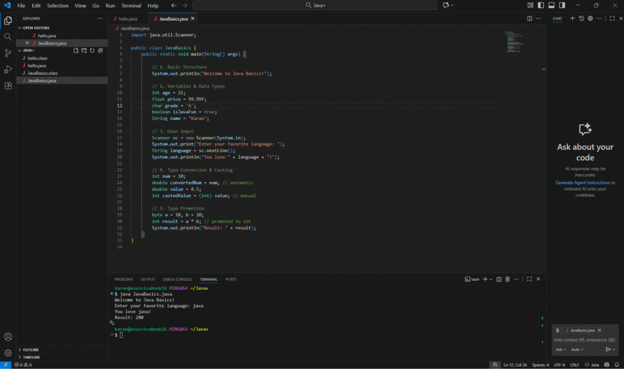Click the attach context paperclip in chat input
Viewport: 624px width, 369px height.
558,330
